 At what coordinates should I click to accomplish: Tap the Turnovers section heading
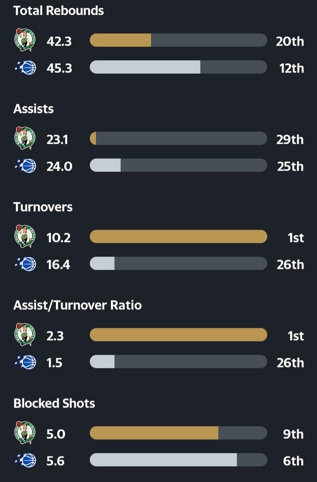[43, 207]
